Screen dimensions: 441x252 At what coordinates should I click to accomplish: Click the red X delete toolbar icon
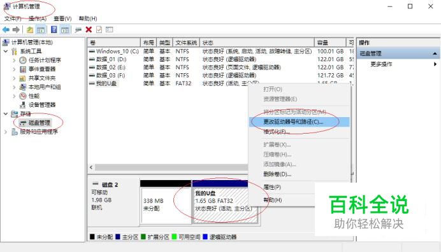click(x=89, y=29)
